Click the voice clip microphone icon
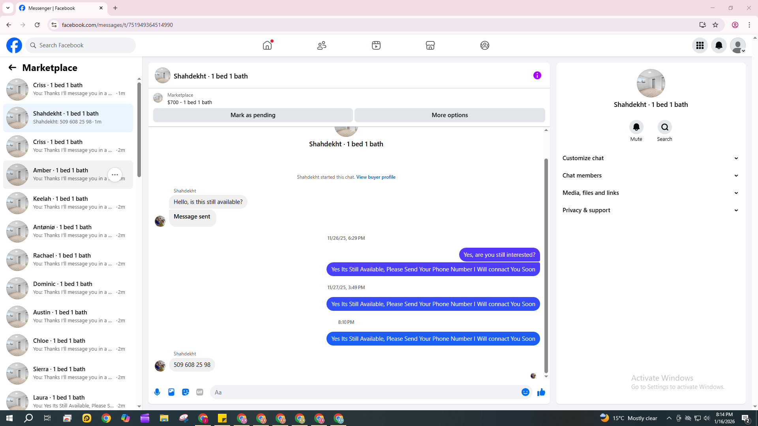Viewport: 758px width, 426px height. pyautogui.click(x=157, y=392)
